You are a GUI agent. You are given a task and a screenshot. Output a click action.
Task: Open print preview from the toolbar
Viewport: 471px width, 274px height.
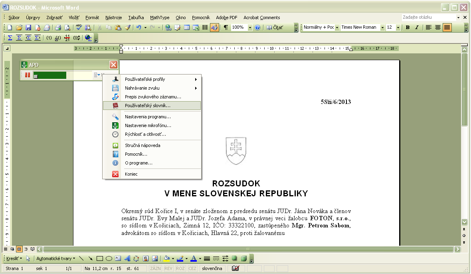point(67,27)
